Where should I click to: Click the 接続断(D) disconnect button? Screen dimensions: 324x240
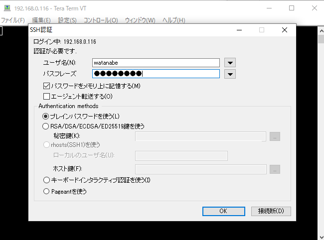click(271, 211)
